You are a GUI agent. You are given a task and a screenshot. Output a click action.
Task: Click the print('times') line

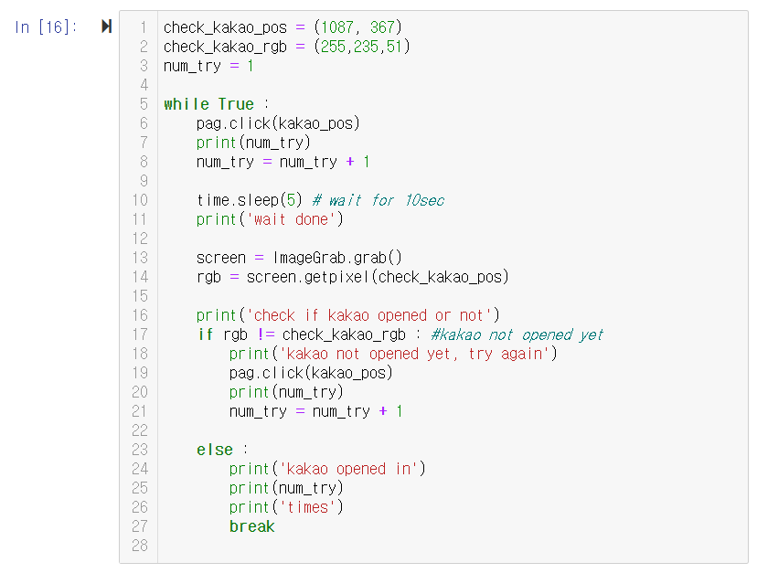click(286, 507)
